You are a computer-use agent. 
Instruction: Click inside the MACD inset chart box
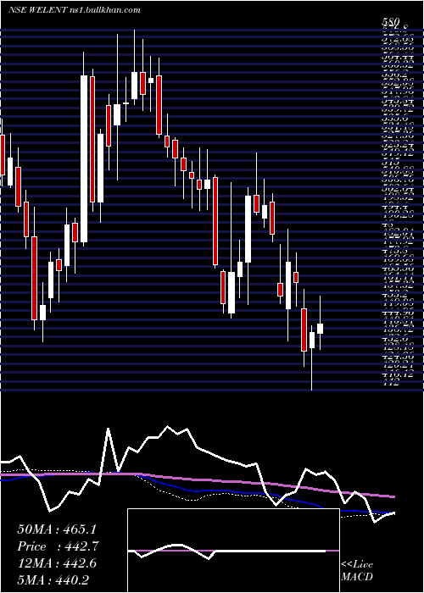coord(233,551)
